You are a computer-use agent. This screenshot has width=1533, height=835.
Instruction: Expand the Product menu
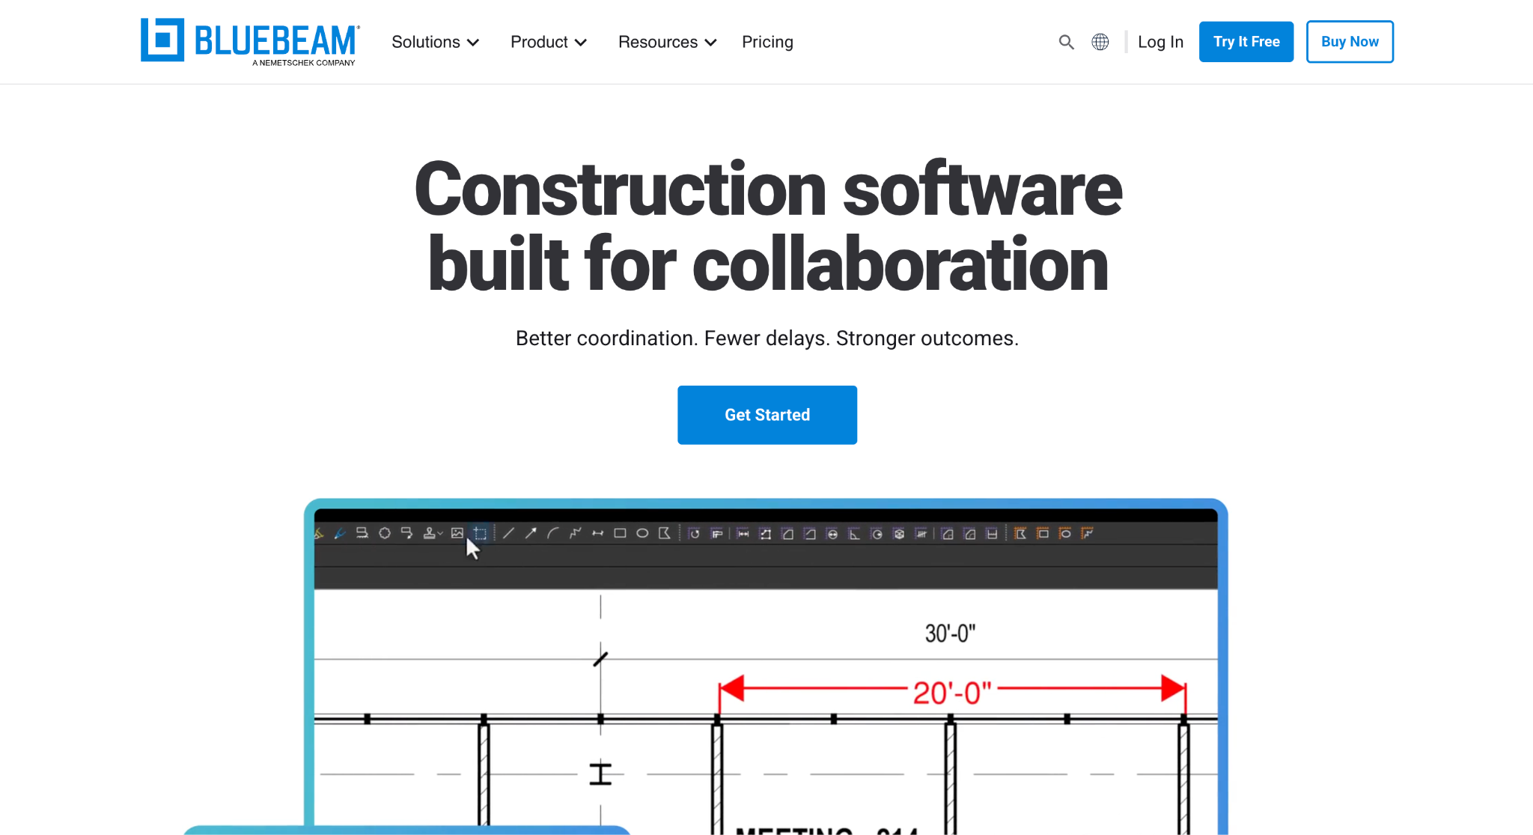click(x=549, y=42)
